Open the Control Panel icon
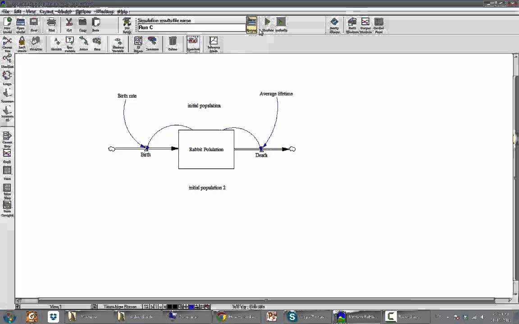This screenshot has height=324, width=519. tap(378, 25)
